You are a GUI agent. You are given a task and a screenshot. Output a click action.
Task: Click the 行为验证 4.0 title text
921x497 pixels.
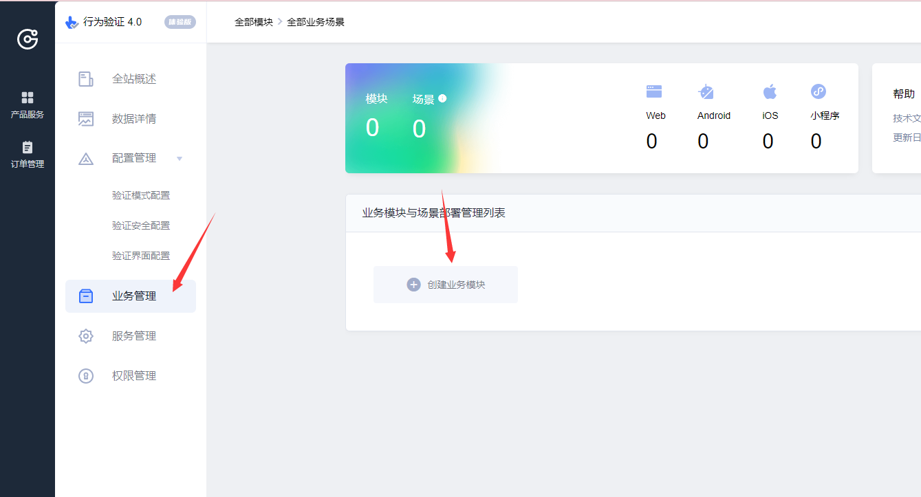[x=113, y=22]
